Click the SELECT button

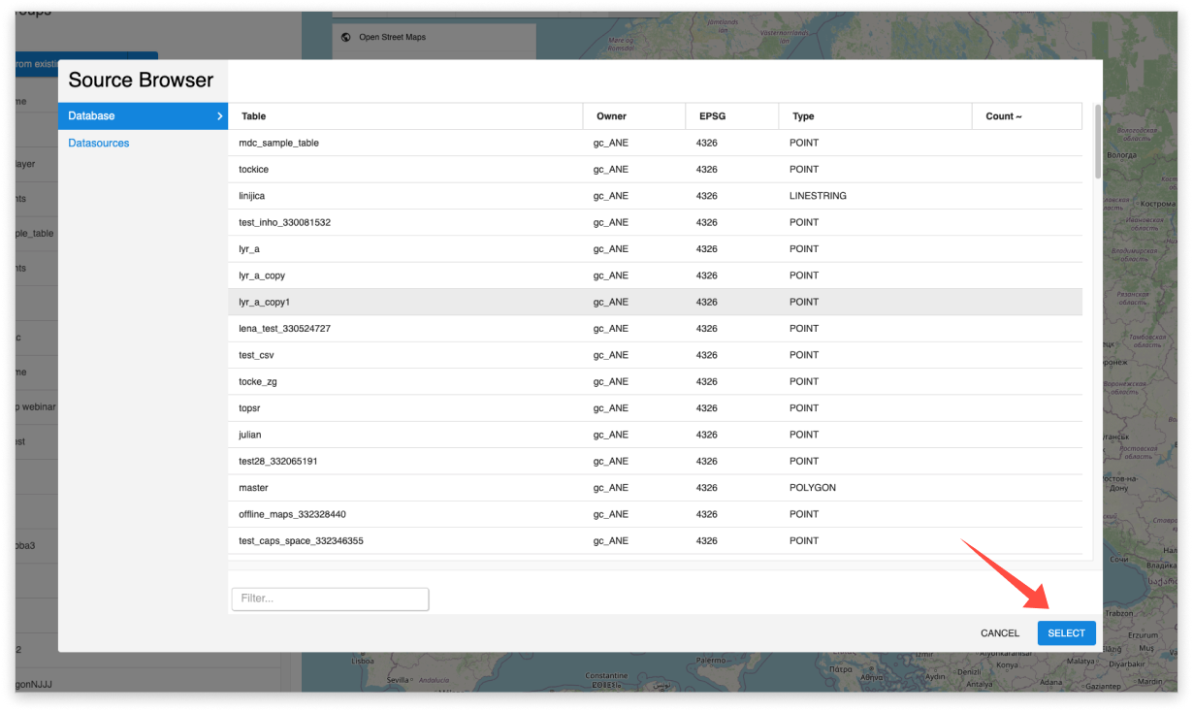pyautogui.click(x=1067, y=632)
